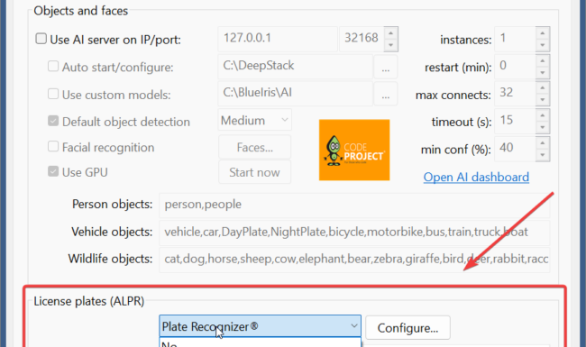586x347 pixels.
Task: Click the min conf (%) value field
Action: point(515,149)
